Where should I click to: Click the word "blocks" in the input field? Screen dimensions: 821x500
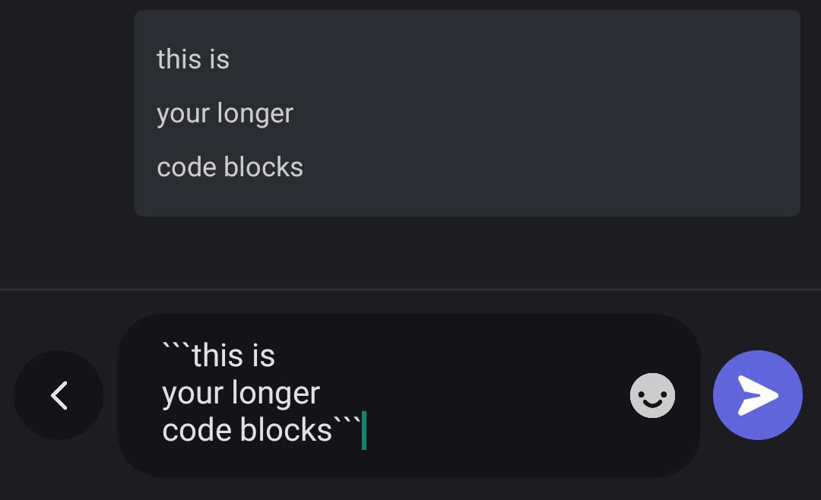click(286, 431)
